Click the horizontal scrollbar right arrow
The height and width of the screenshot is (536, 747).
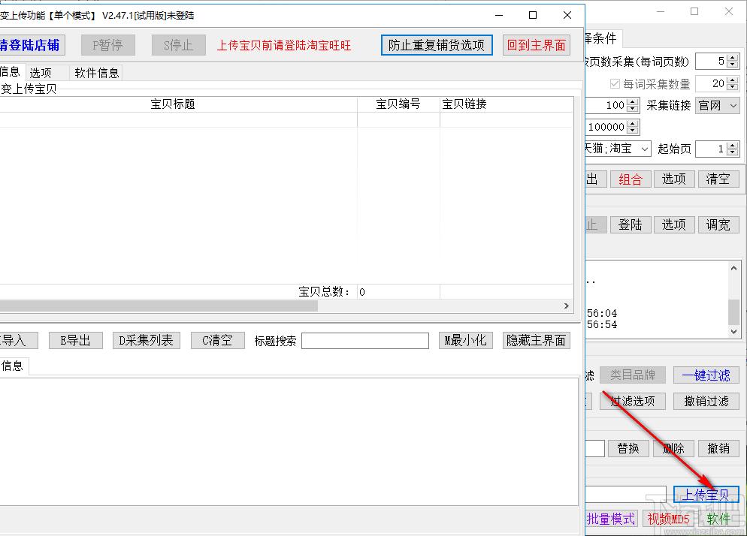point(567,306)
